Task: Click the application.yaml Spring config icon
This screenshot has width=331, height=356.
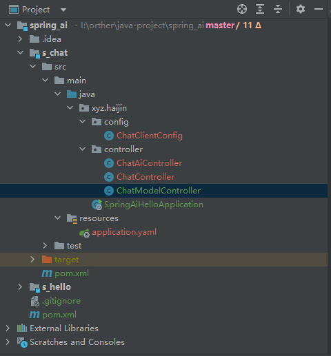Action: [84, 233]
